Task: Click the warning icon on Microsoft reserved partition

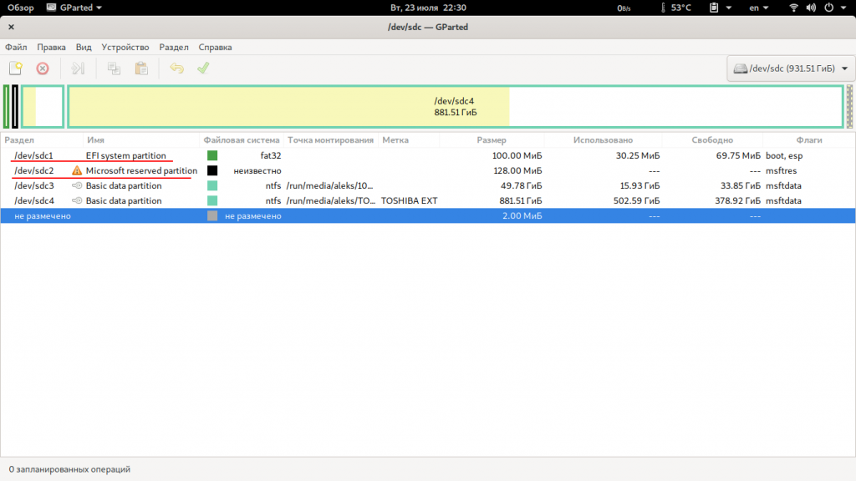Action: pyautogui.click(x=77, y=170)
